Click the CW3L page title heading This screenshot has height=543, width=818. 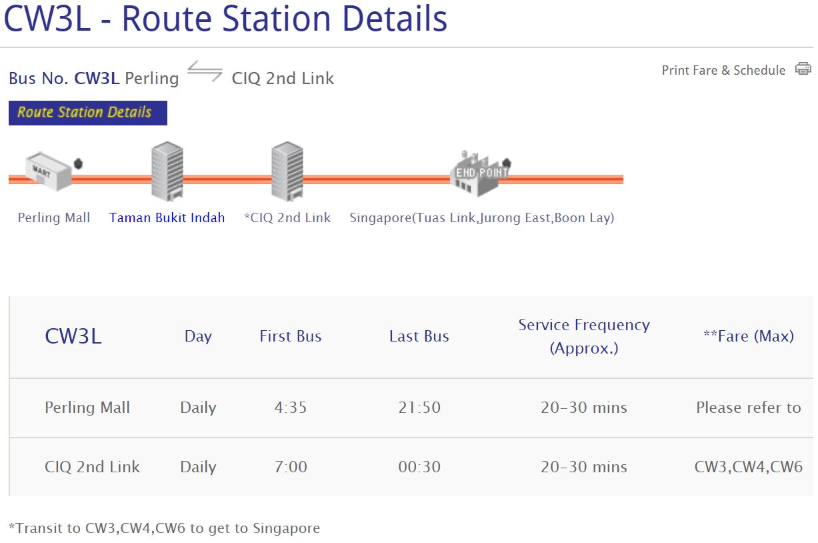225,19
